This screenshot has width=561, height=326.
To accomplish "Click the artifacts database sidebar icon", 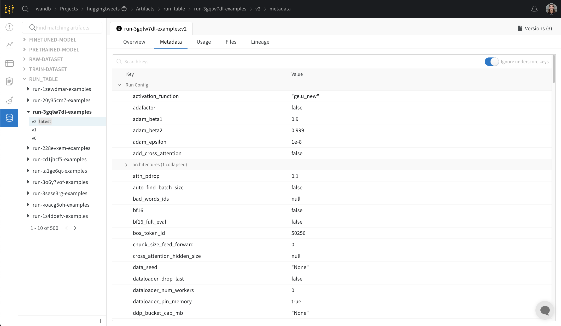I will coord(9,118).
